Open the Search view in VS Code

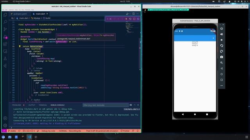(5, 22)
